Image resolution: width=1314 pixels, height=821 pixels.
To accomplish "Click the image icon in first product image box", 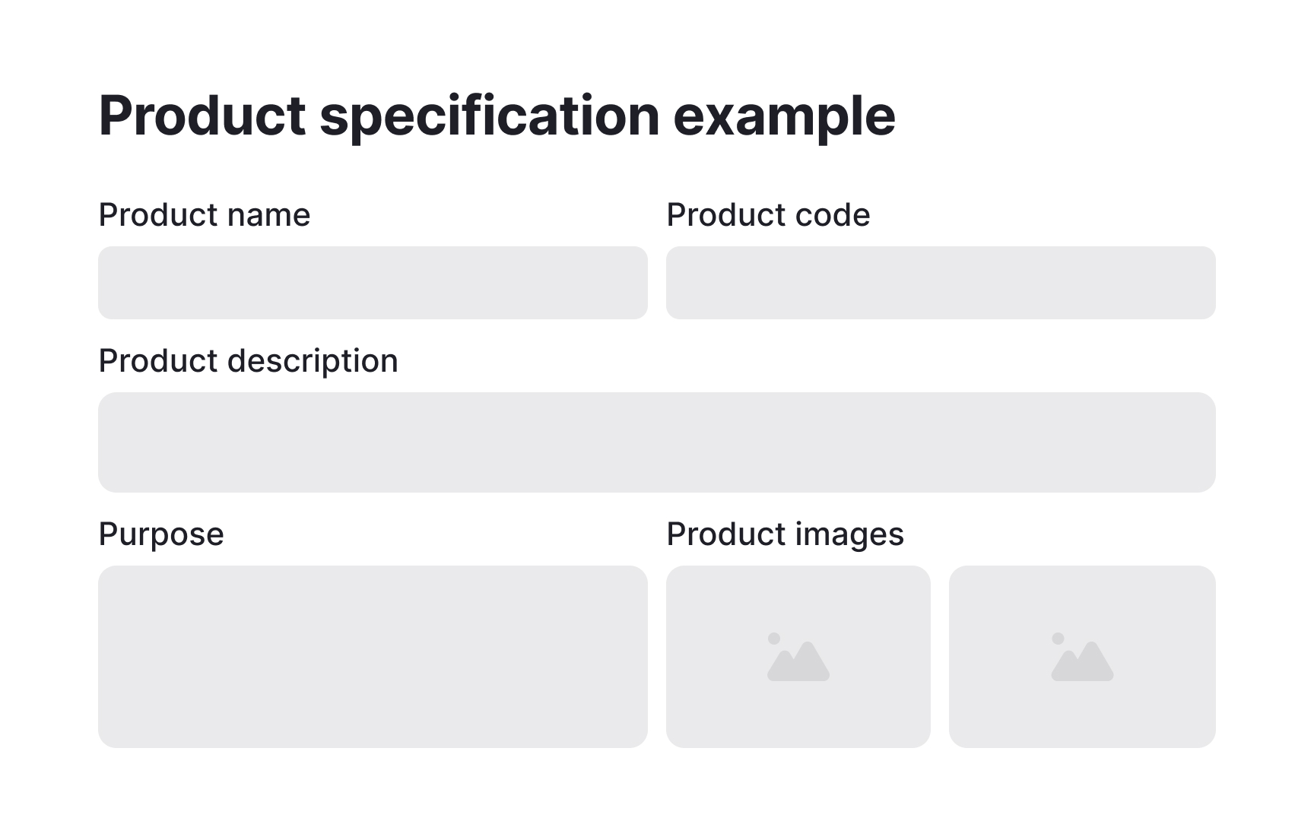I will pos(798,658).
